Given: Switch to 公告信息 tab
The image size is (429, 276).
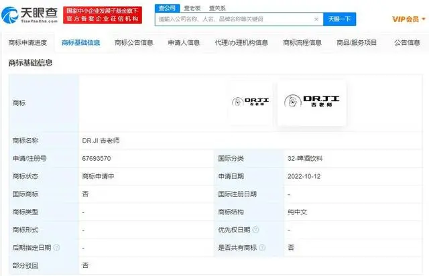Looking at the screenshot, I should click(x=407, y=43).
